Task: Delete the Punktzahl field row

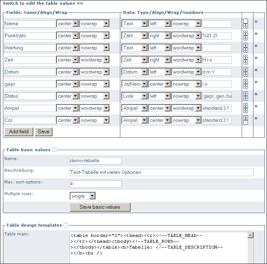Action: [256, 34]
